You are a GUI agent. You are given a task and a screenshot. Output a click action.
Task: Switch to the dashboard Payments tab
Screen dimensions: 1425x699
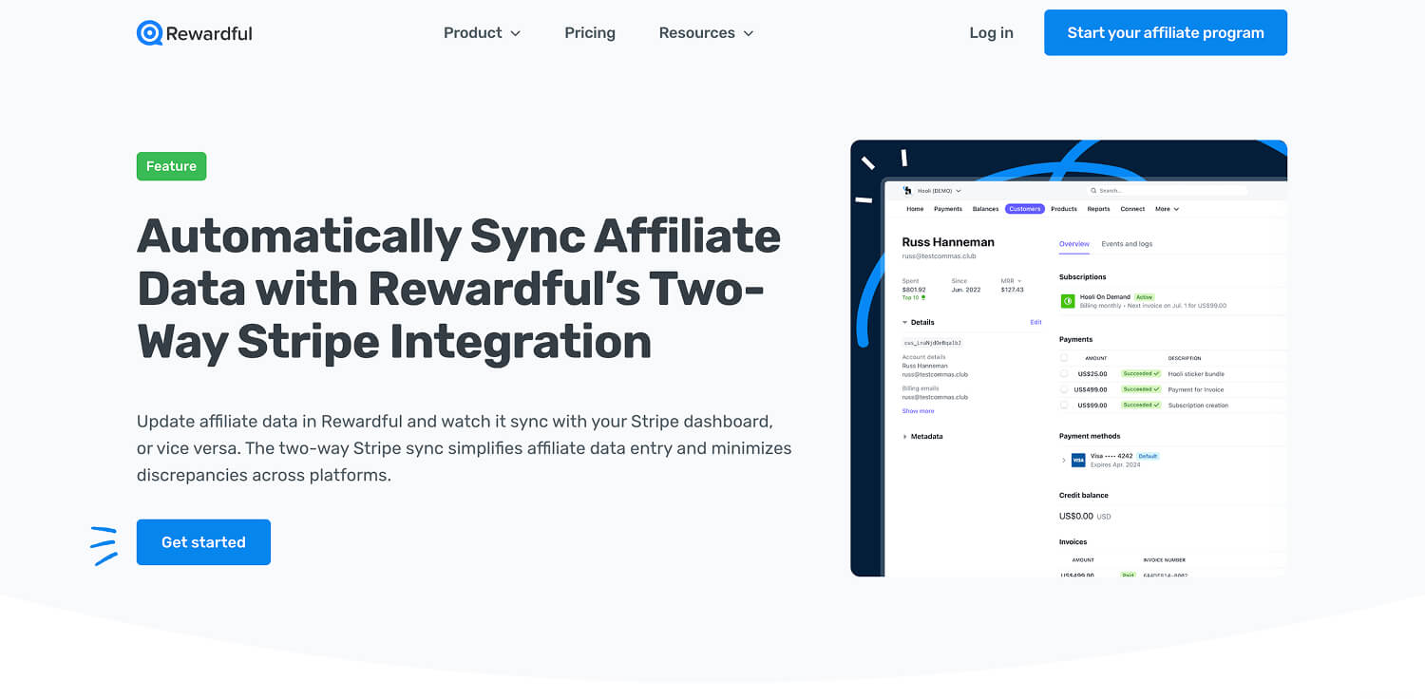948,209
